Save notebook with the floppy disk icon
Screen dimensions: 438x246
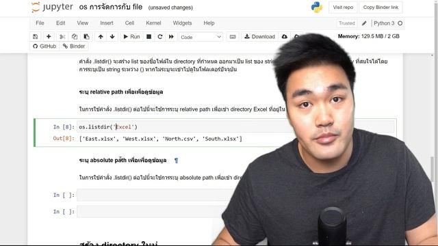[x=35, y=36]
